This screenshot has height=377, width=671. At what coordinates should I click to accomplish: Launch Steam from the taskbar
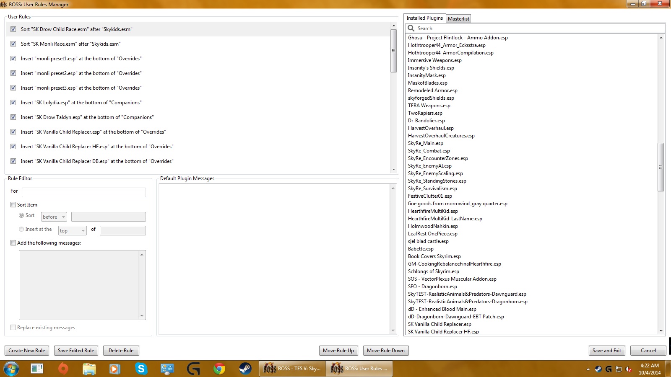pos(245,369)
